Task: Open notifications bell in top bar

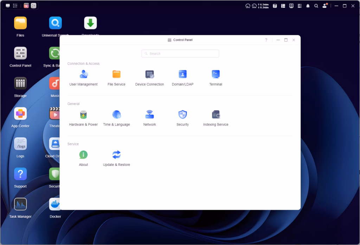Action: [x=308, y=6]
